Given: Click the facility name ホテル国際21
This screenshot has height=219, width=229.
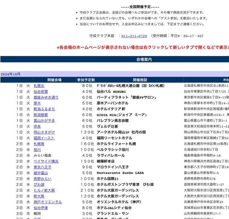Looking at the screenshot, I should pos(108,179).
